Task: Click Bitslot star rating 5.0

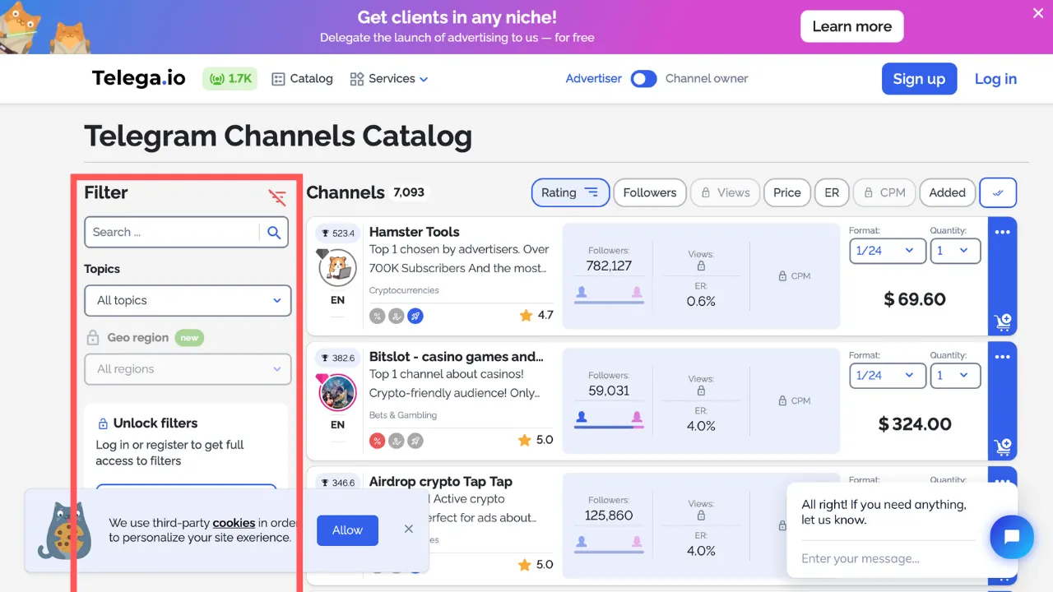Action: [536, 440]
